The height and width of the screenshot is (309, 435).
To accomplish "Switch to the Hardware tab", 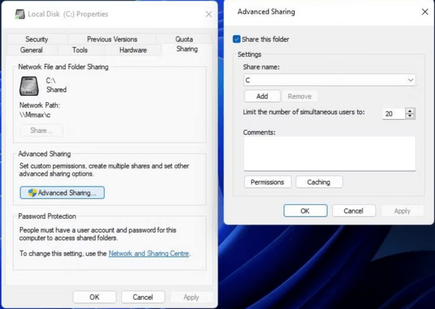I will click(x=133, y=50).
